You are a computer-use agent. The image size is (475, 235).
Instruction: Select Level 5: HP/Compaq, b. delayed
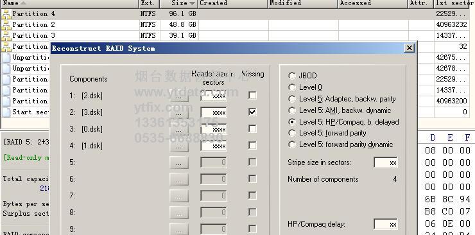tap(291, 122)
